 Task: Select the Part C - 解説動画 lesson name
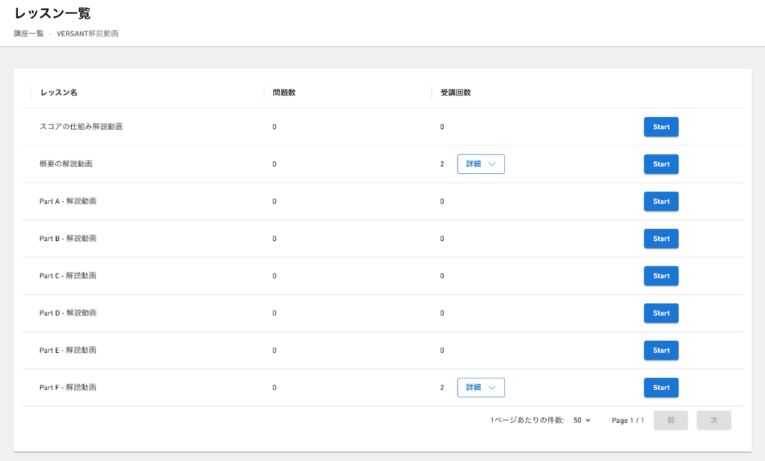[x=68, y=276]
